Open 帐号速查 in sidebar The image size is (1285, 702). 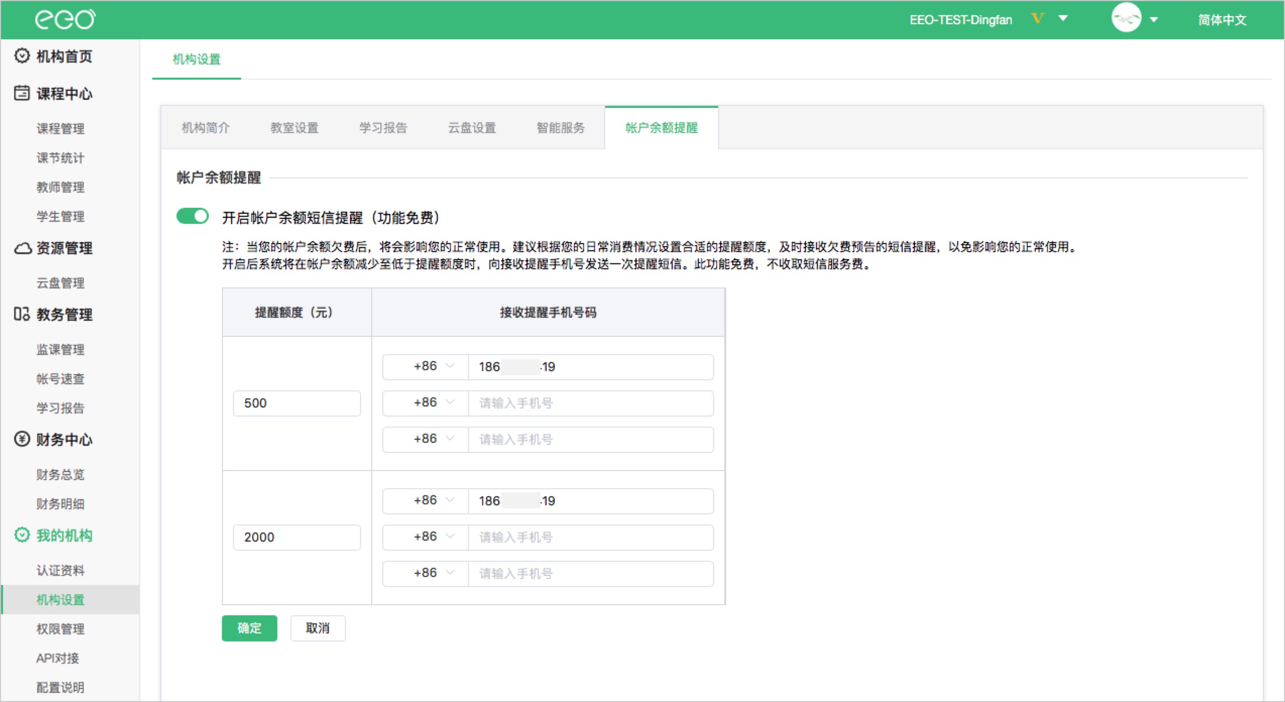(61, 379)
